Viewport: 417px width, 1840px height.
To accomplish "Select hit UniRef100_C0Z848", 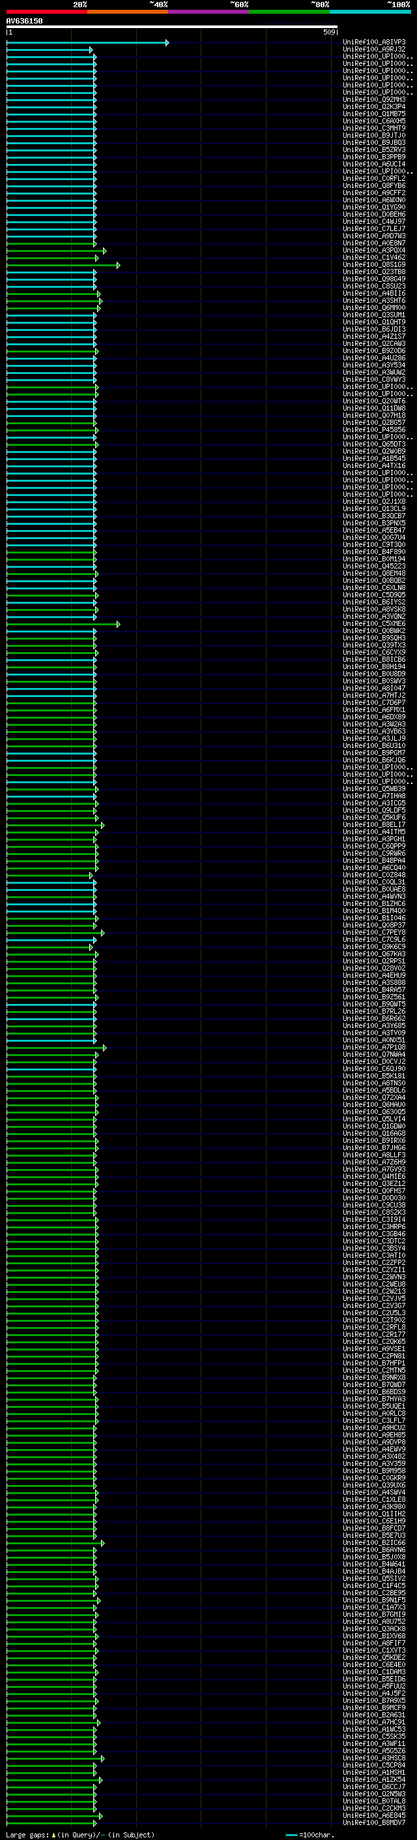I will coord(374,875).
